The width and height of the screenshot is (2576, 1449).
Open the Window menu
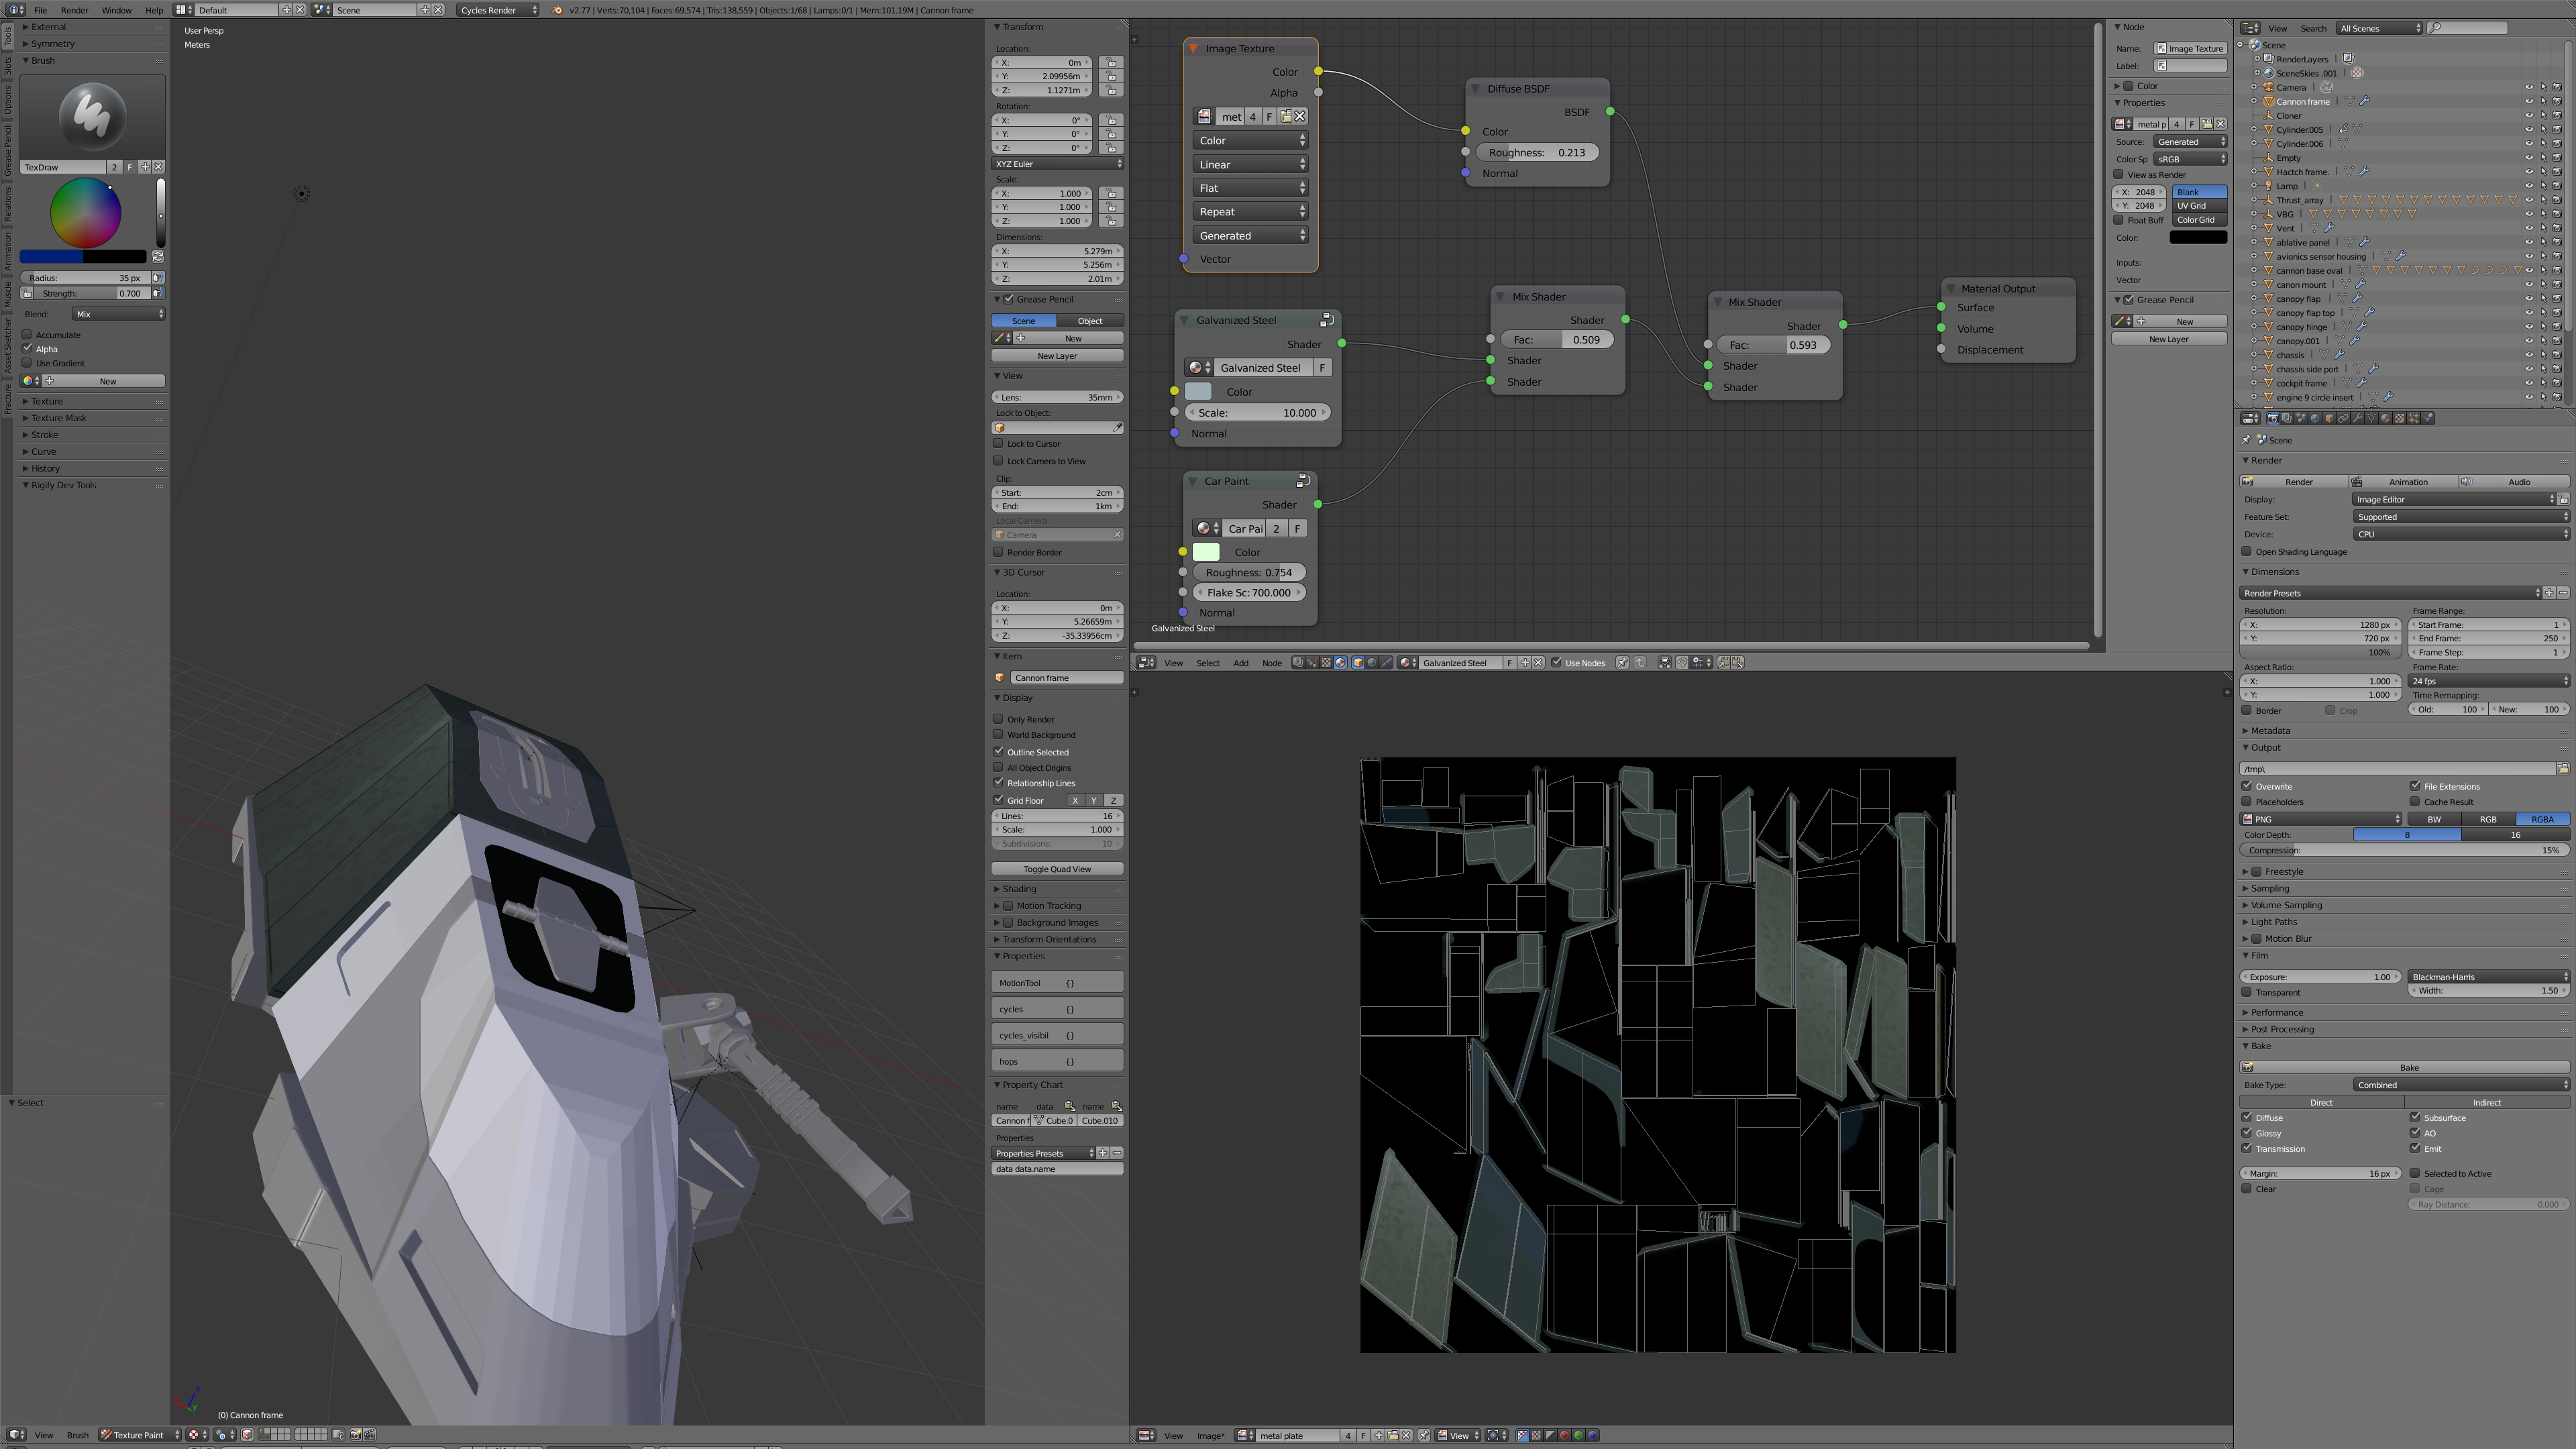(x=116, y=10)
